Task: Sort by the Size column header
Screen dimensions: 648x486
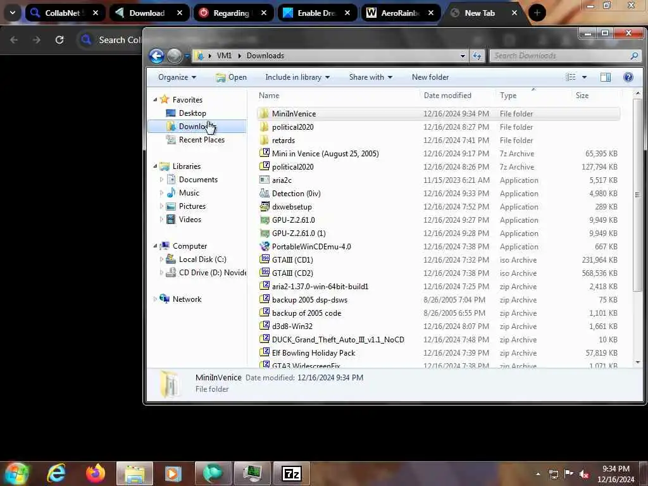Action: [582, 96]
